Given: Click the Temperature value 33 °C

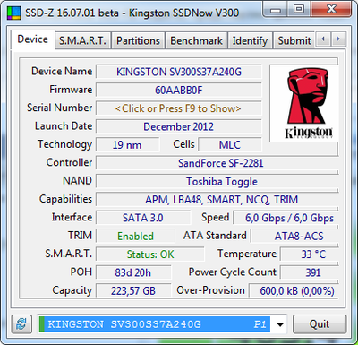Looking at the screenshot, I should coord(310,254).
